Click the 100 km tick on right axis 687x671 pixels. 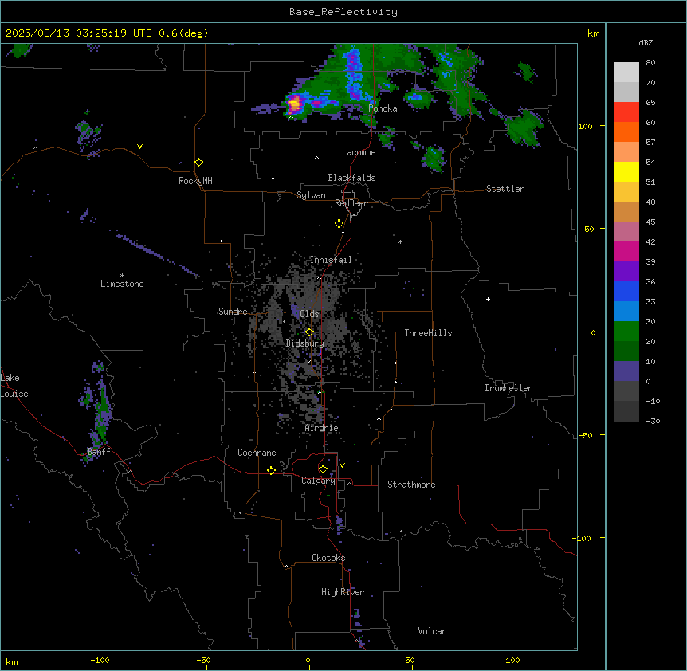click(x=585, y=126)
